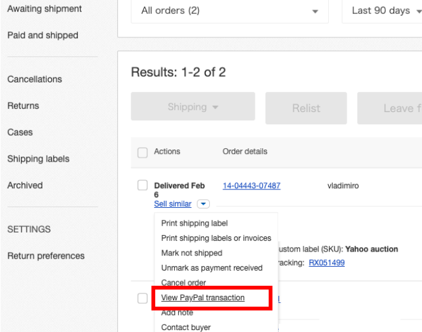Expand the All orders (2) dropdown
The height and width of the screenshot is (332, 422).
229,11
